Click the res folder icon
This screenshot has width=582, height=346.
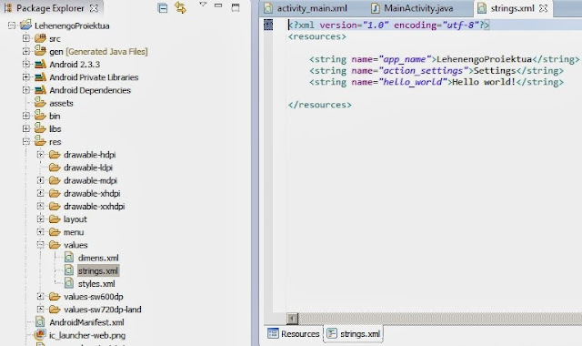(x=40, y=141)
